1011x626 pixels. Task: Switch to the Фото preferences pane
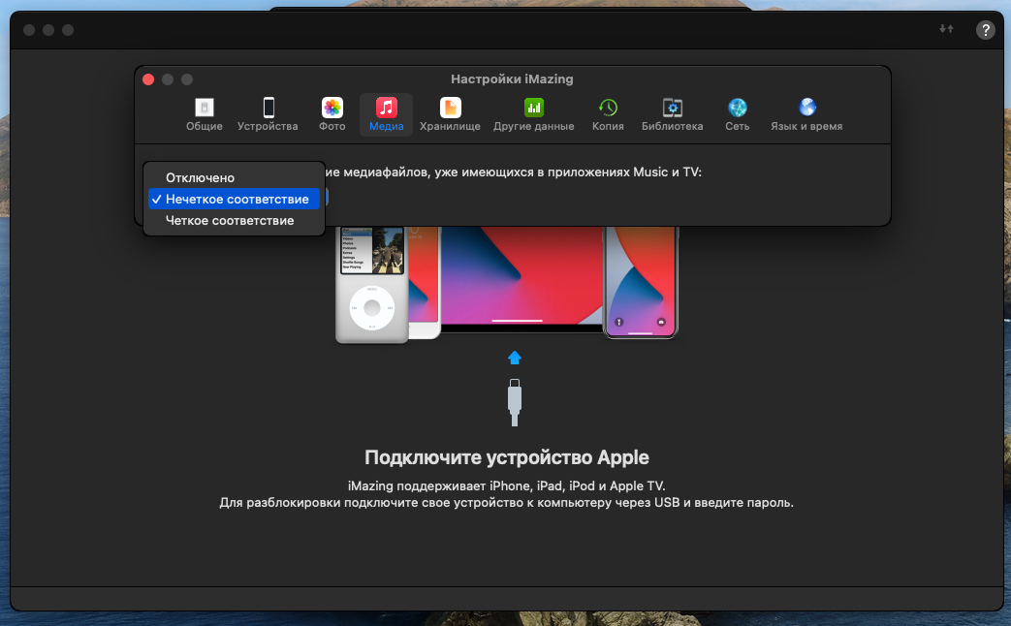tap(332, 114)
